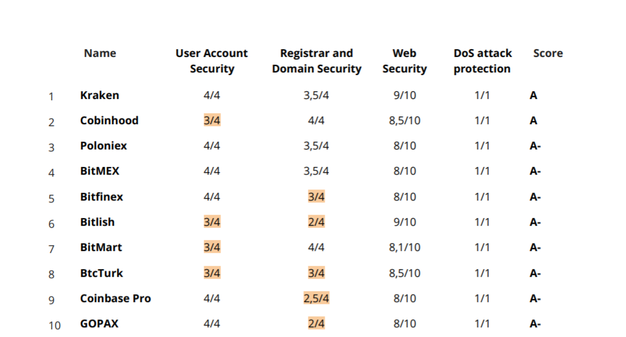
Task: Click the DoS attack protection header
Action: click(482, 61)
